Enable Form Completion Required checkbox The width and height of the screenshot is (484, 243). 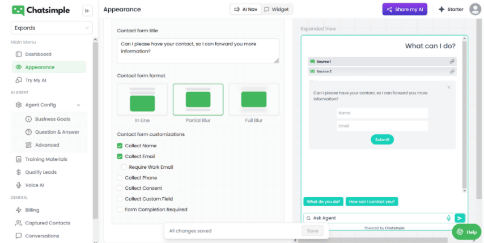tap(120, 210)
